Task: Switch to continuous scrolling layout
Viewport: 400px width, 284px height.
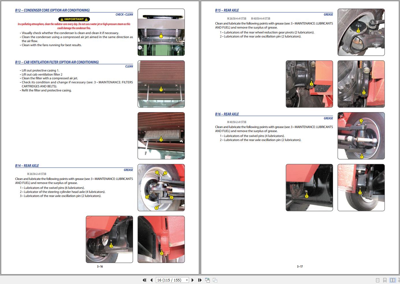Action: click(x=384, y=280)
